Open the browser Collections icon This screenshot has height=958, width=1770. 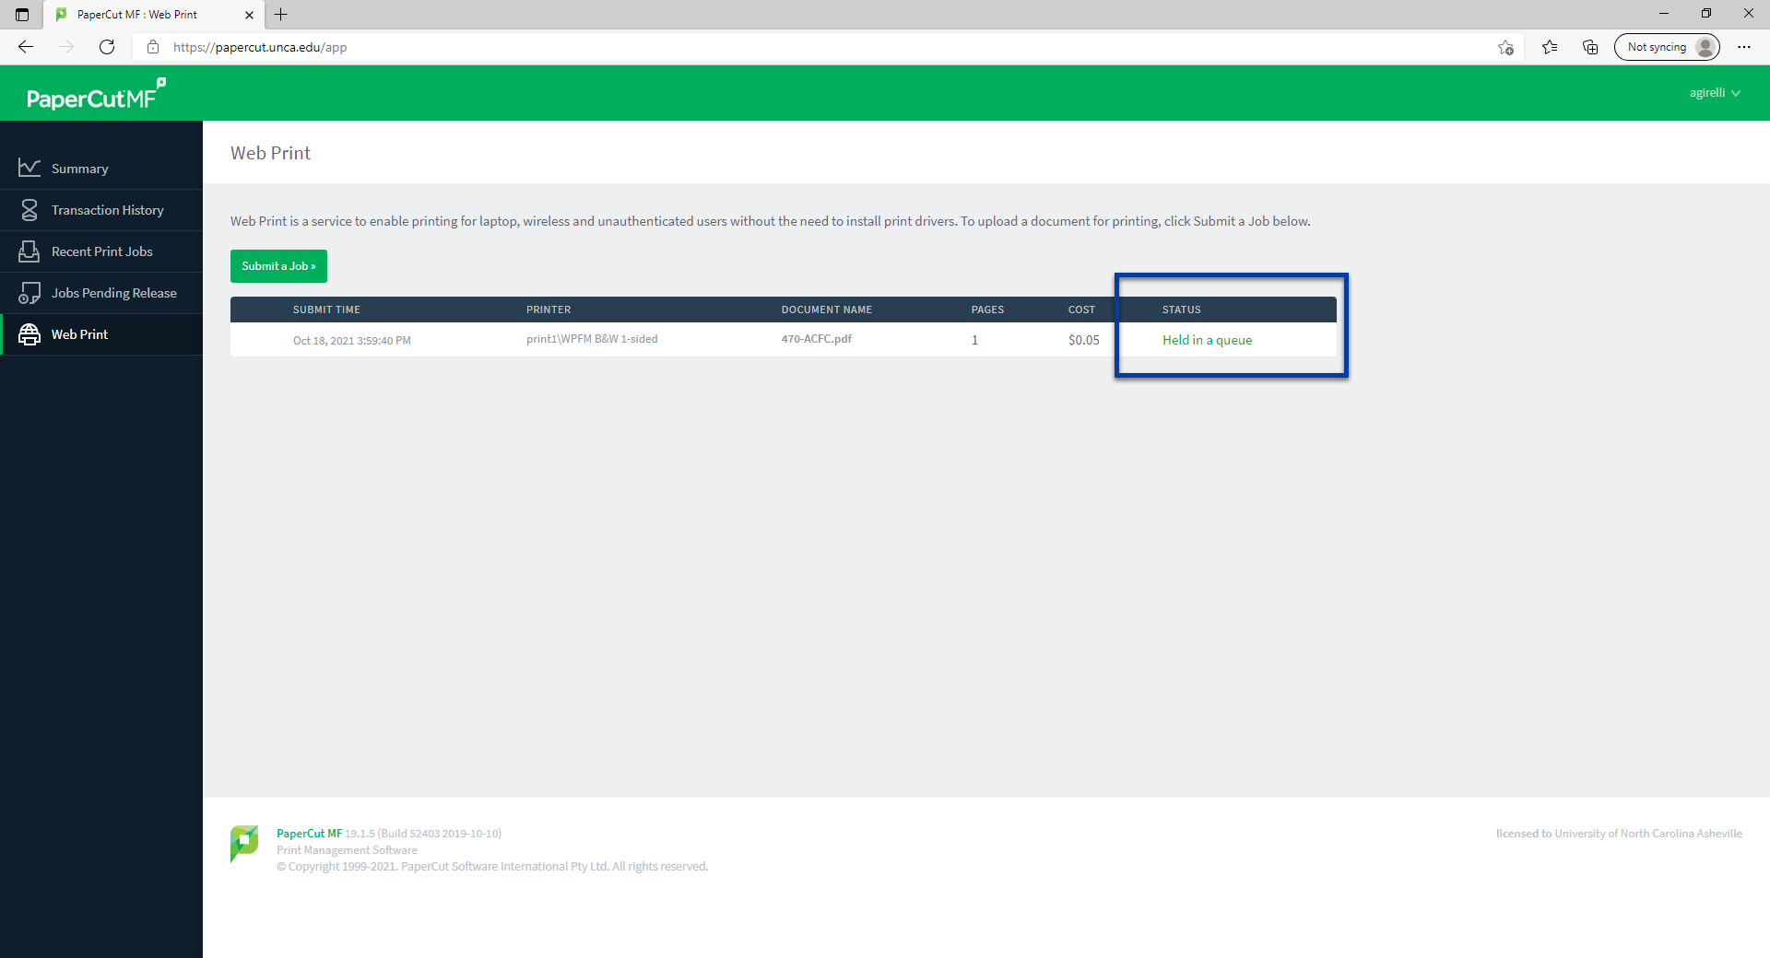point(1590,47)
